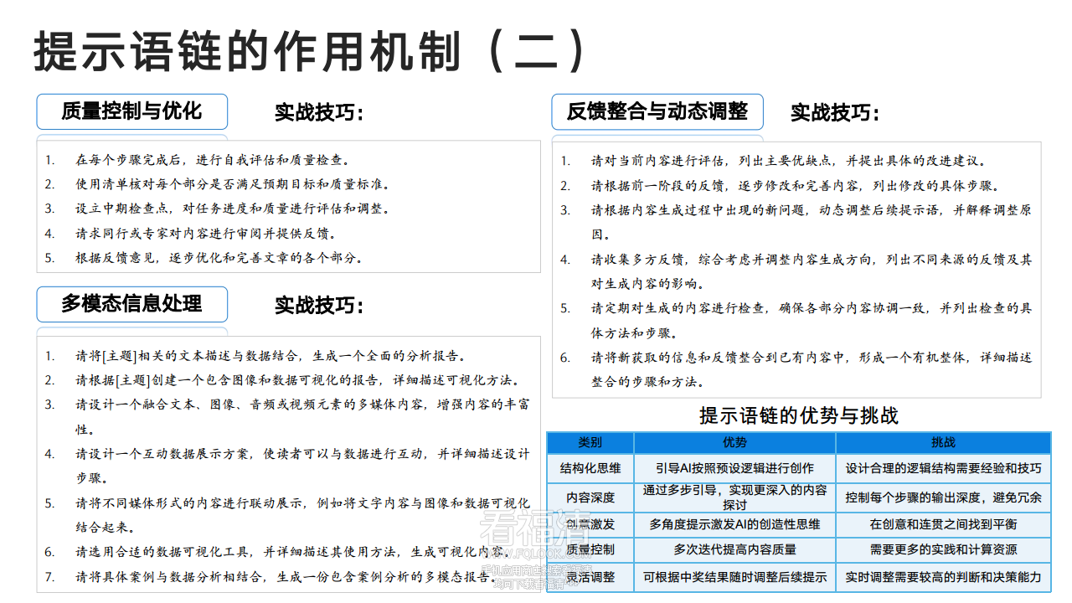Image resolution: width=1072 pixels, height=603 pixels.
Task: Select the table title 提示语链的优势与挑战
Action: [797, 416]
